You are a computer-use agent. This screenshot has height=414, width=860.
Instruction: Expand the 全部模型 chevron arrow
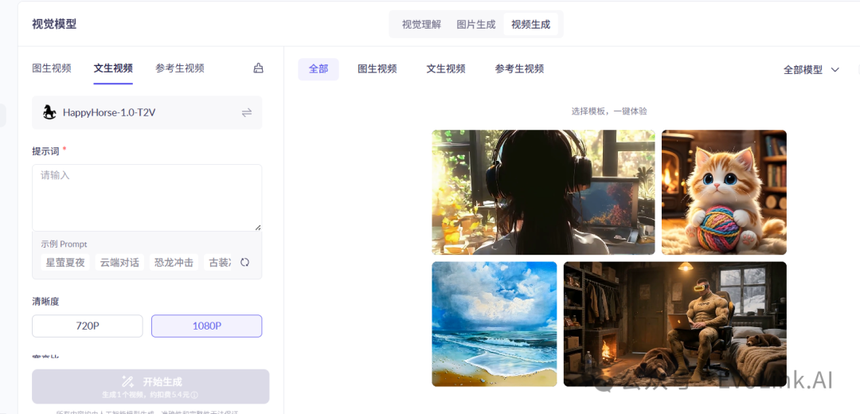click(835, 70)
